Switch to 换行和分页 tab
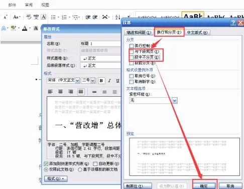 point(169,32)
